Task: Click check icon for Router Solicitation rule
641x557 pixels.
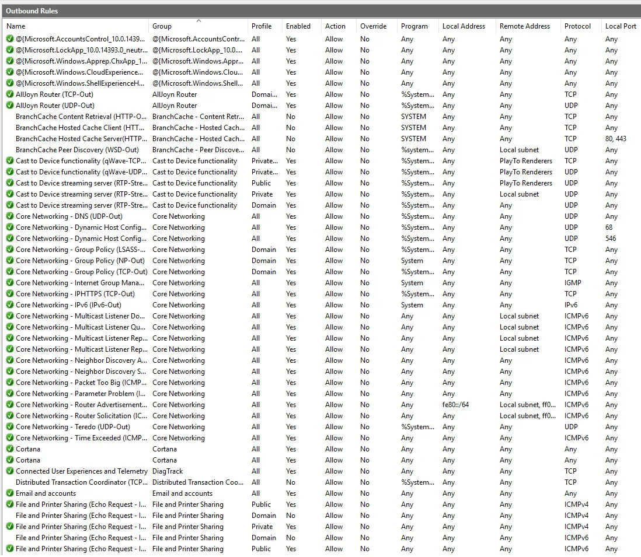Action: click(10, 416)
